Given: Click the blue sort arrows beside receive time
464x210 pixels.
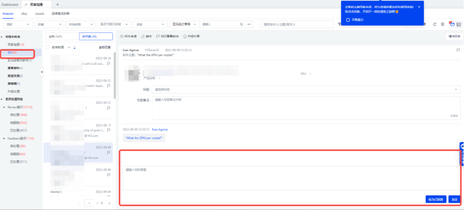Looking at the screenshot, I should tap(75, 47).
